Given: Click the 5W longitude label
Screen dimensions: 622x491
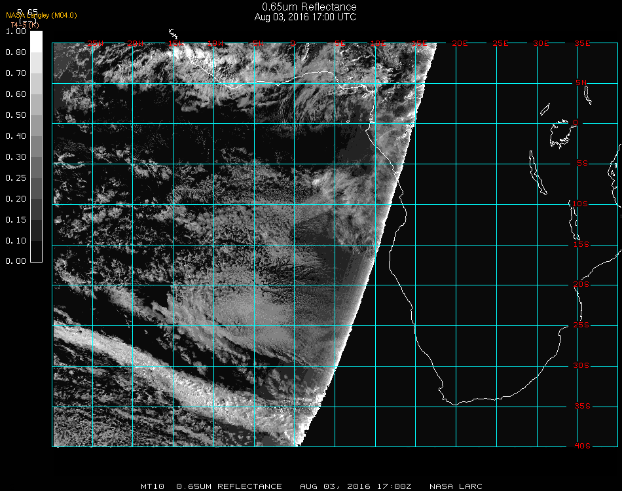Looking at the screenshot, I should [258, 43].
